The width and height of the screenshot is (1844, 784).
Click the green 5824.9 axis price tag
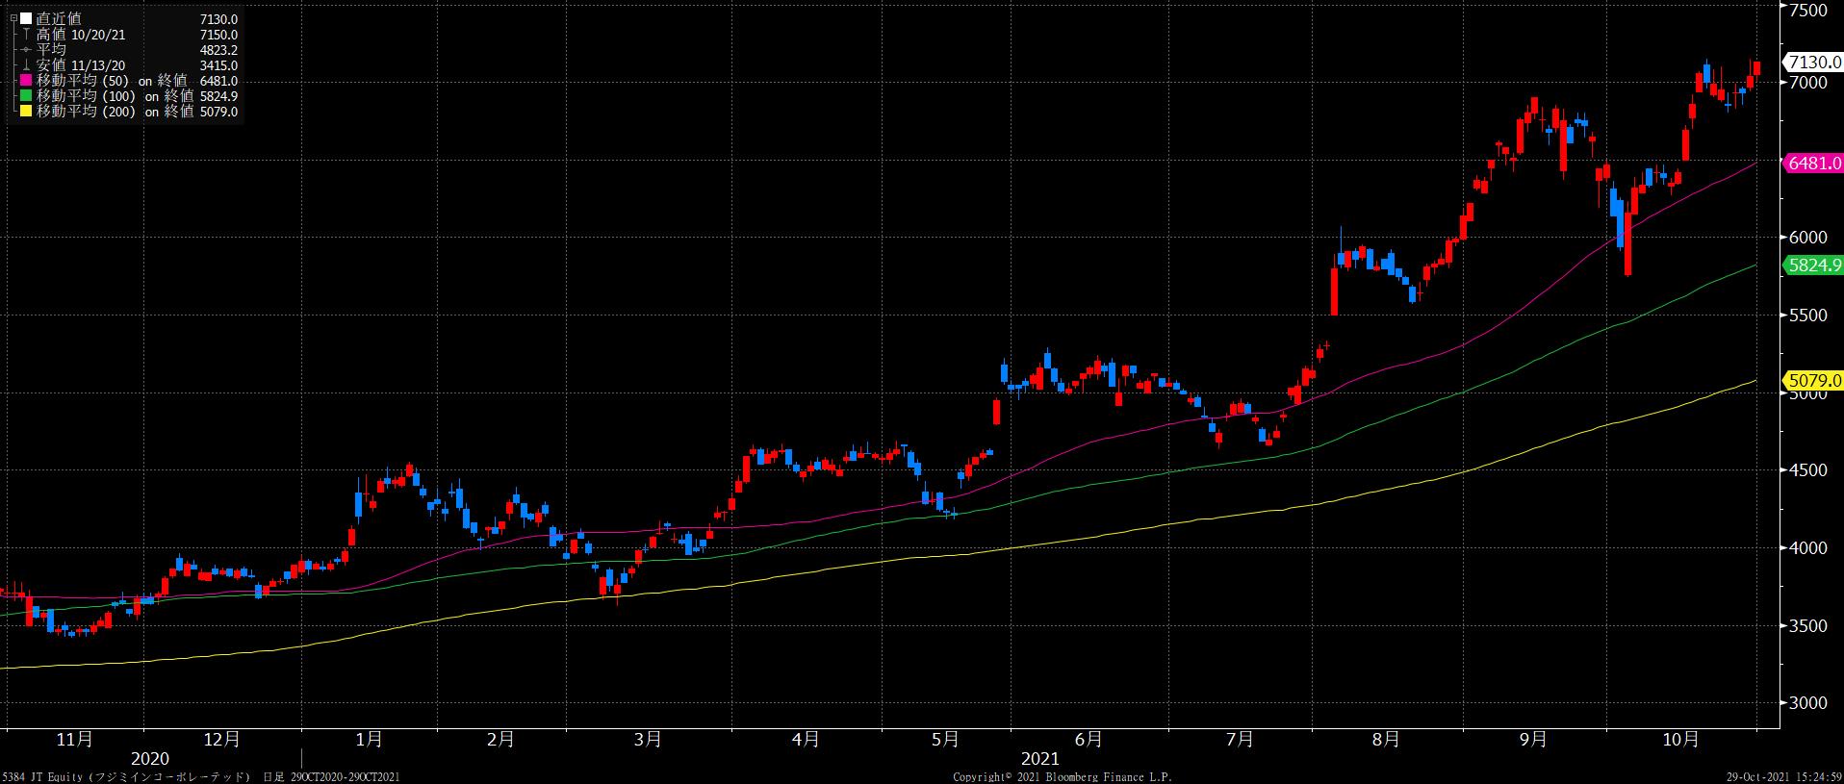point(1811,266)
